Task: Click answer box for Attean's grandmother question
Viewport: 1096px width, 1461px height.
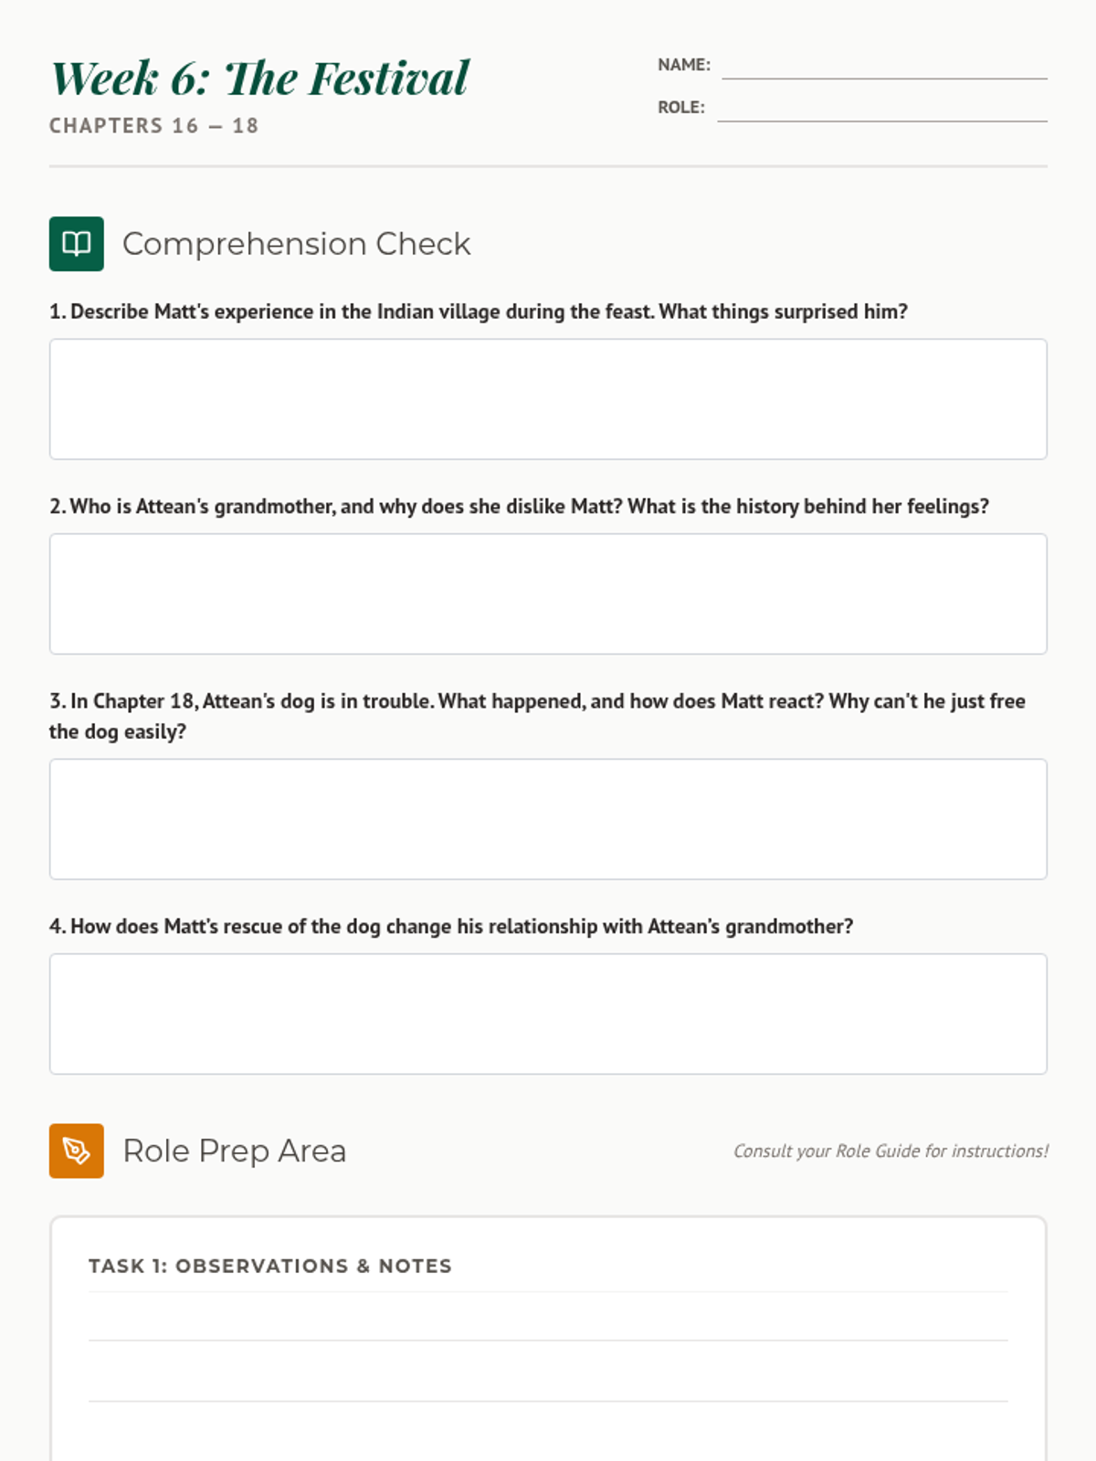Action: [548, 594]
